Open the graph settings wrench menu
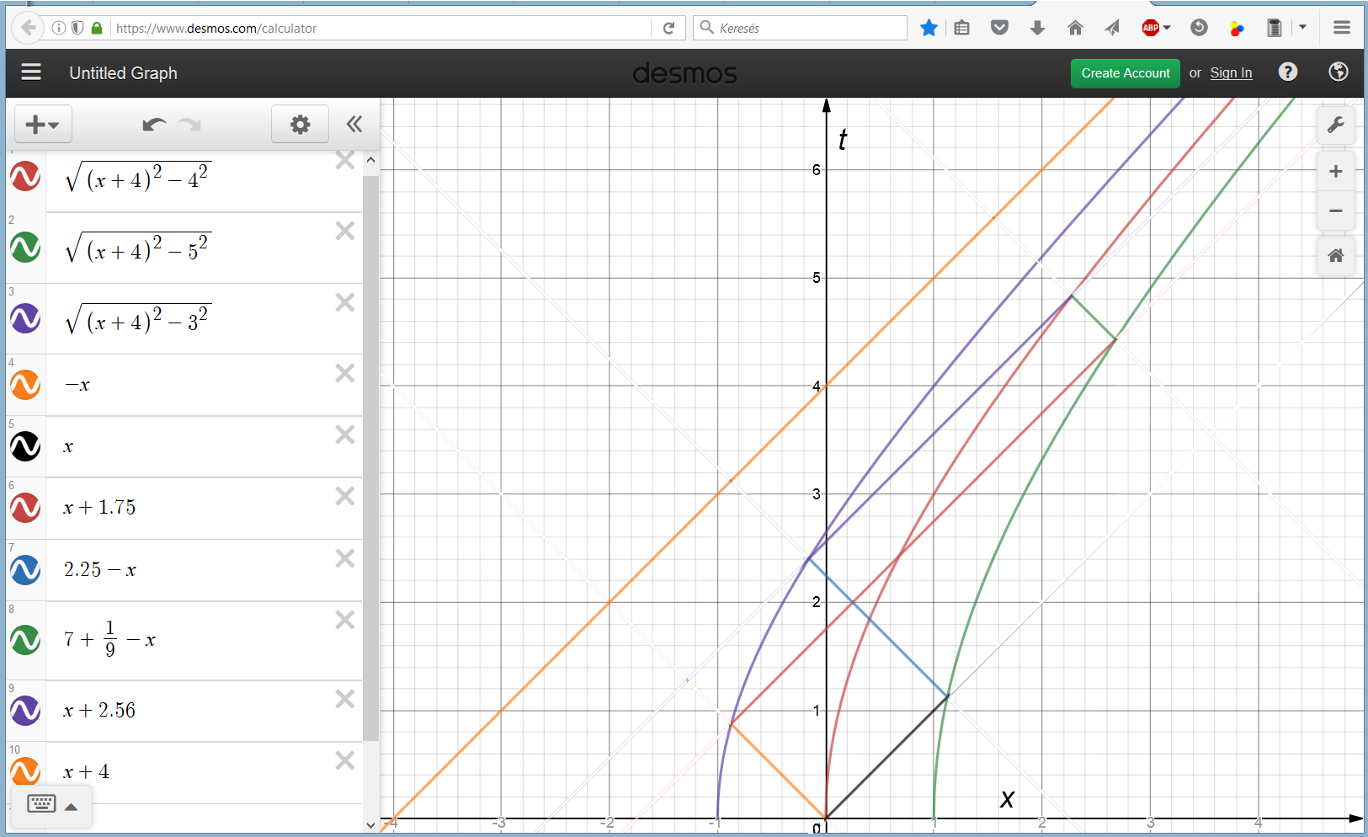This screenshot has height=837, width=1368. click(x=1335, y=126)
